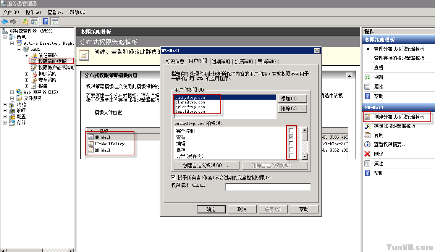Click the Back arrow toolbar icon
Image resolution: width=435 pixels, height=252 pixels.
(5, 21)
